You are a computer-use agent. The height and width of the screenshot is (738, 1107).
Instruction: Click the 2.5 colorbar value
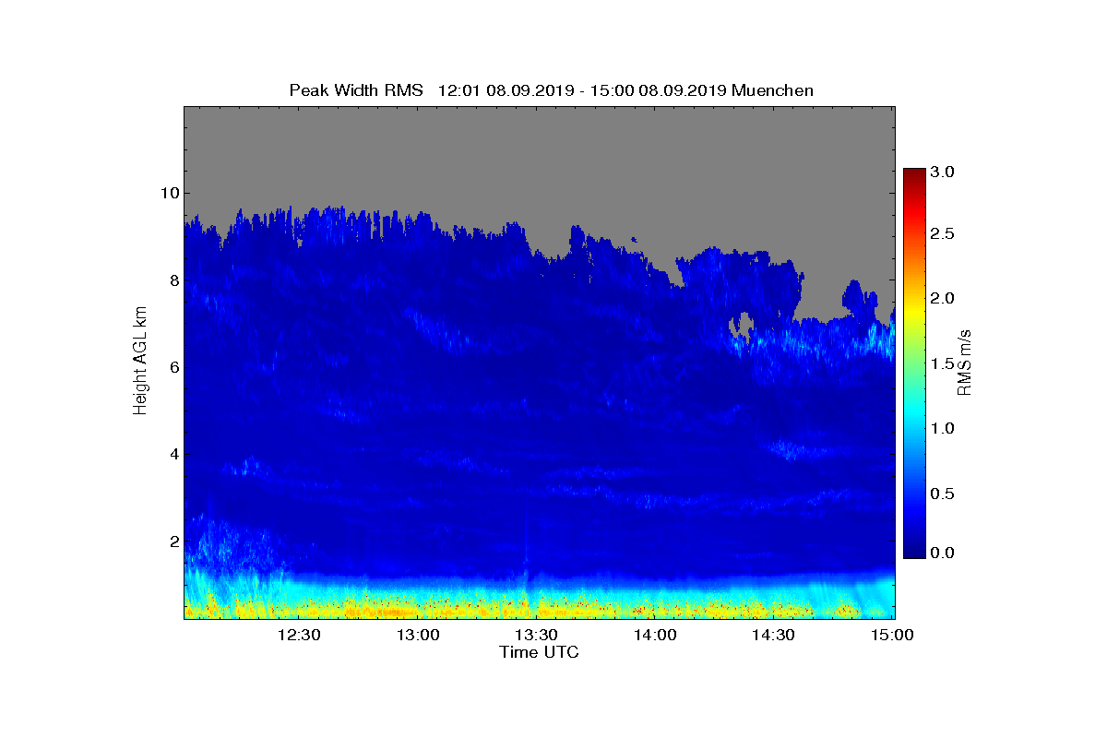[943, 234]
